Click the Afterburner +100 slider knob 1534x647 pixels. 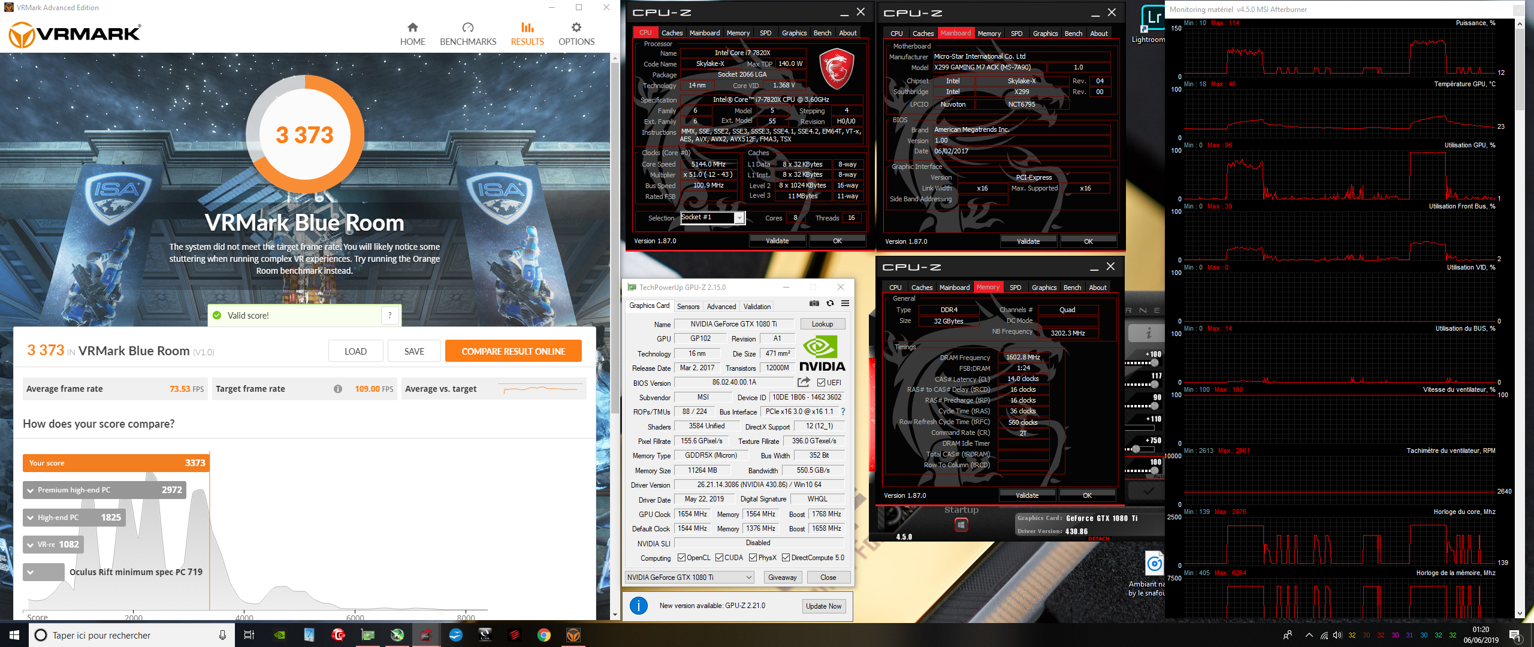tap(1154, 363)
